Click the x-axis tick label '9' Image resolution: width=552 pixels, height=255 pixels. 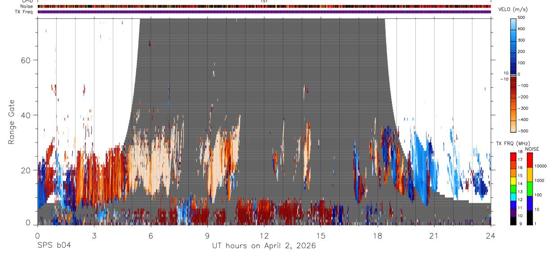207,236
